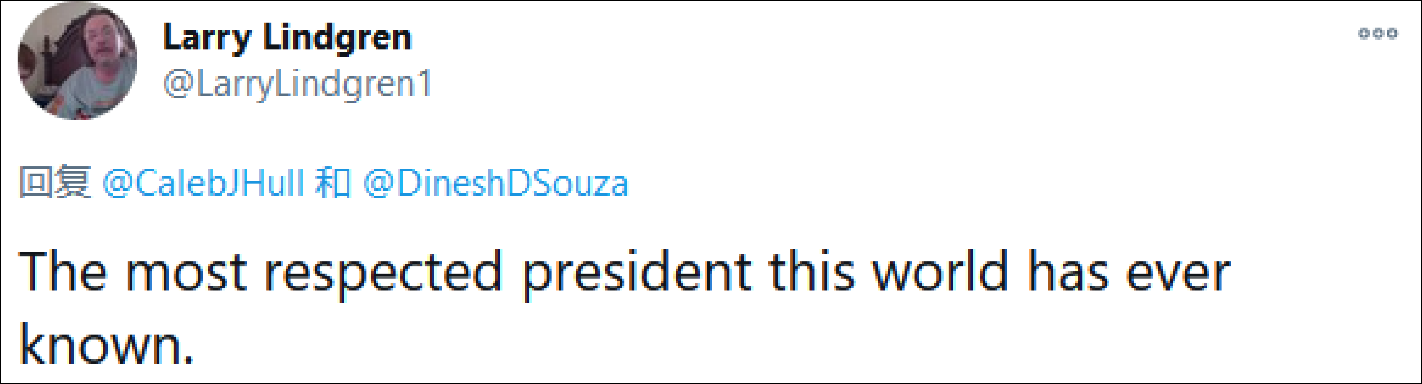Click Larry Lindgren's profile avatar

click(x=77, y=60)
